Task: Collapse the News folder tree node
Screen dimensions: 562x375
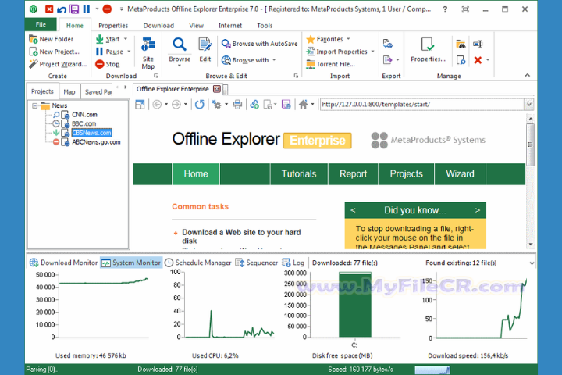Action: (x=35, y=105)
